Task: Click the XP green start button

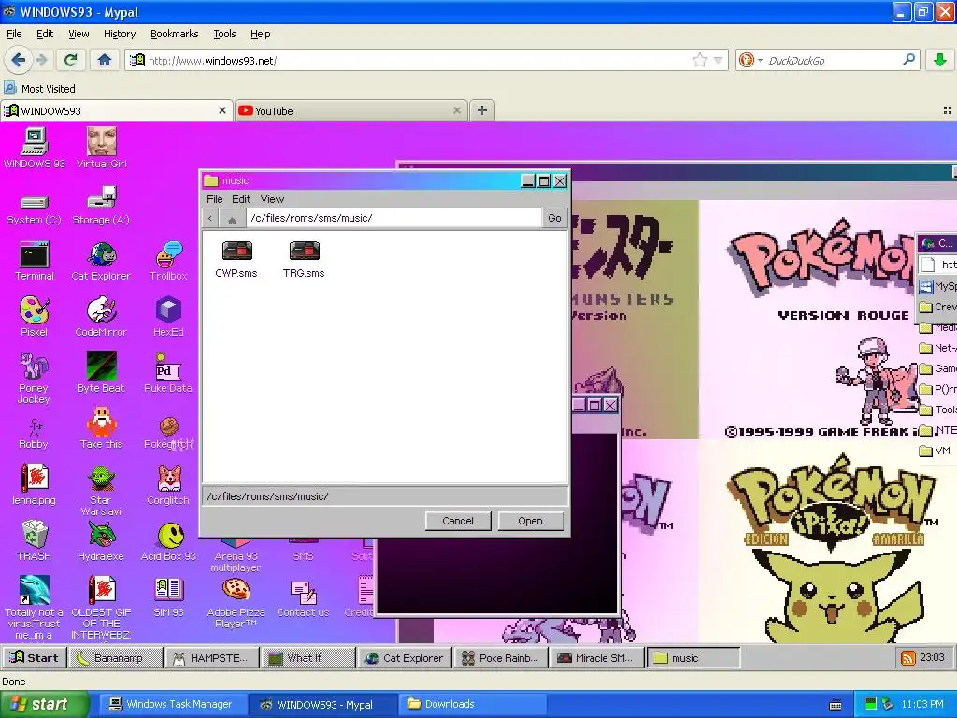Action: coord(44,704)
